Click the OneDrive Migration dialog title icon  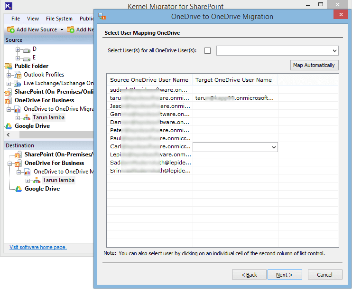coord(102,16)
